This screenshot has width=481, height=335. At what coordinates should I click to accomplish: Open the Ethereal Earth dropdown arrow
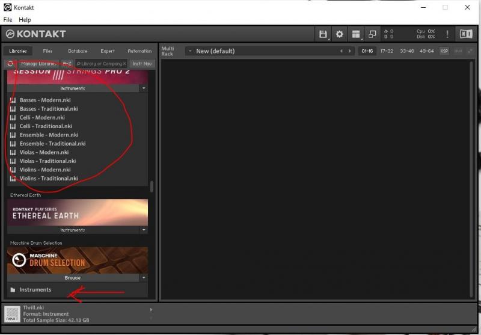pos(144,230)
